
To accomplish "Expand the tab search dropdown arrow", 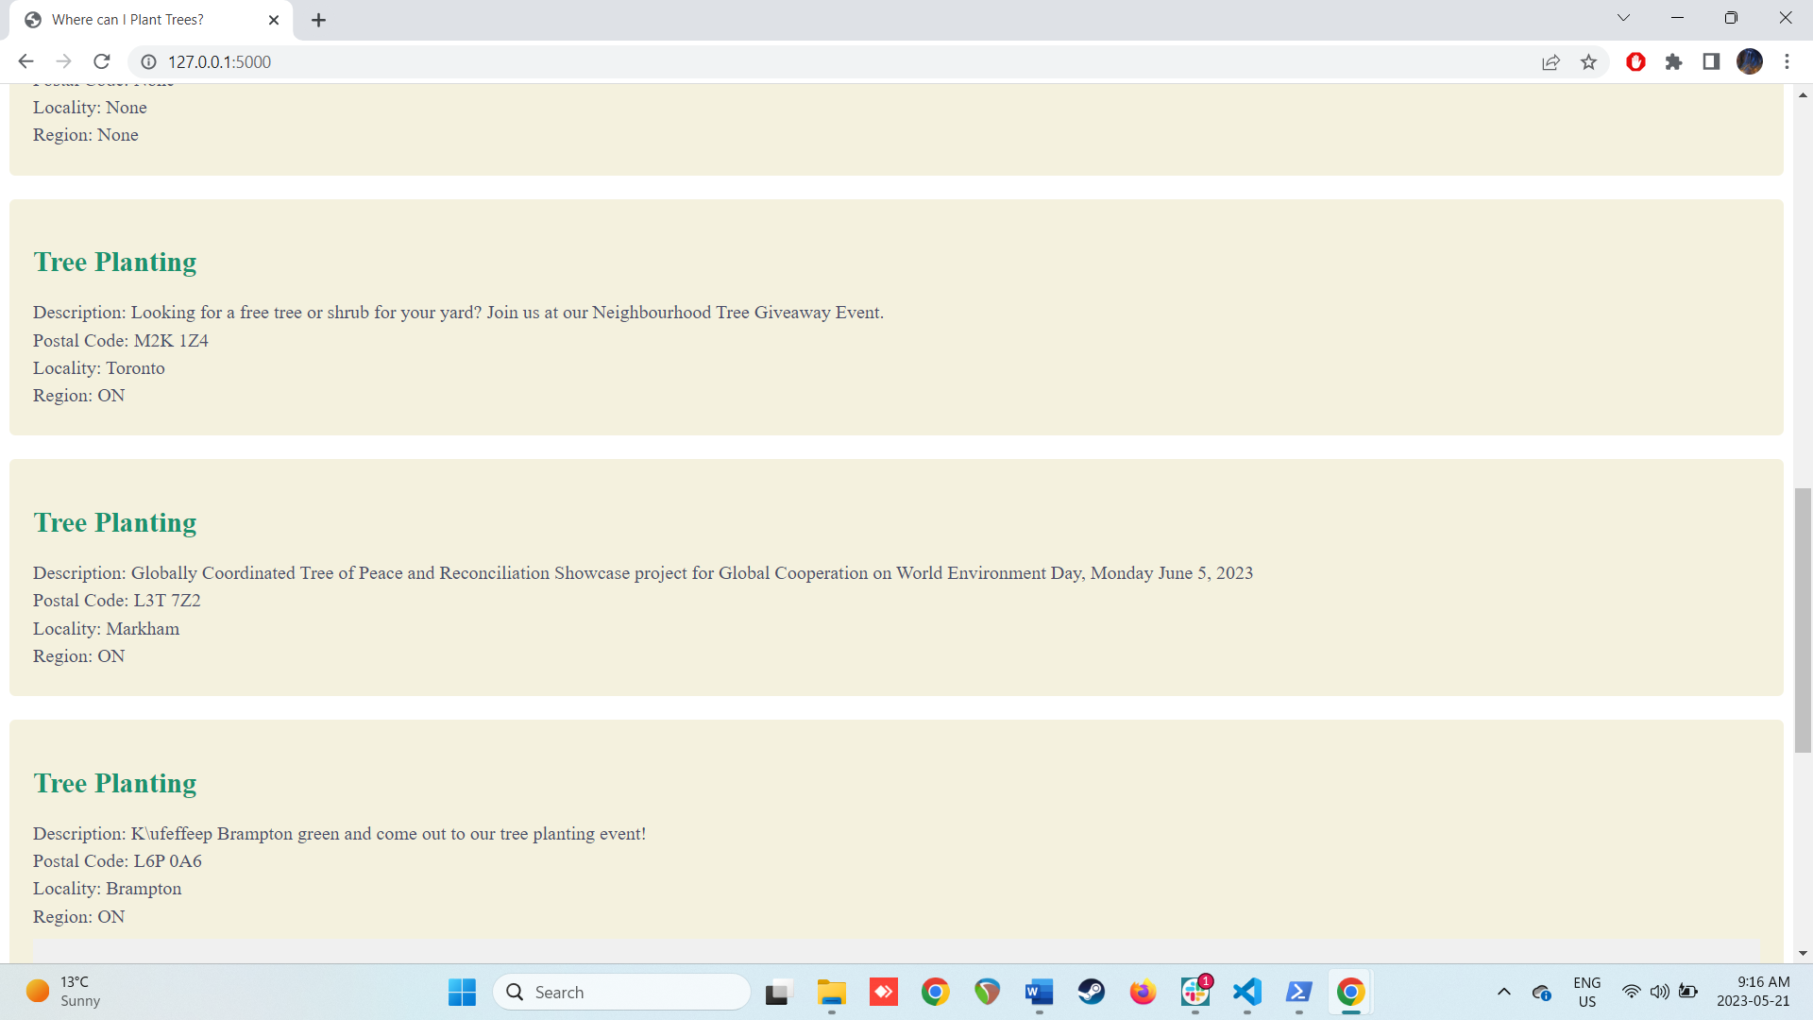I will click(x=1623, y=18).
